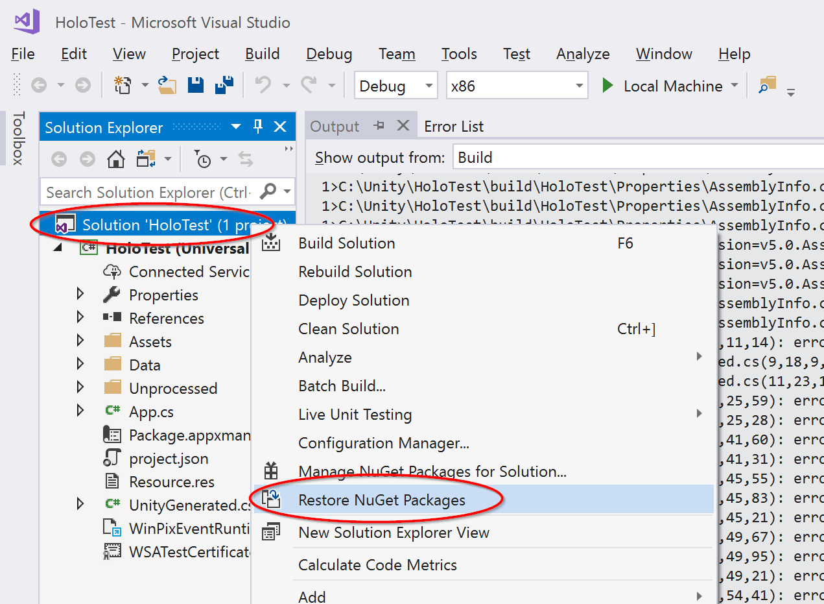Close the Output tab

pos(403,126)
